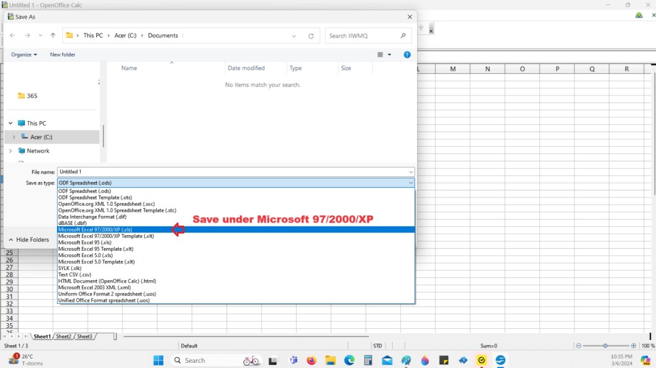Screen dimensions: 656x368
Task: Click Hide Folders button
Action: [x=28, y=240]
